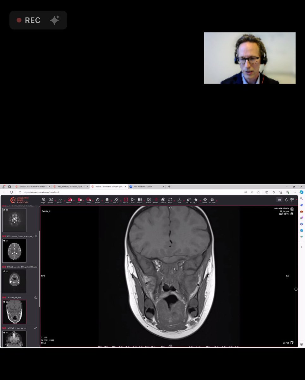
Task: Switch to Fullscreen view
Action: (149, 200)
